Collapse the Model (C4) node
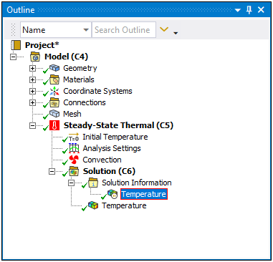The image size is (273, 262). coord(14,57)
